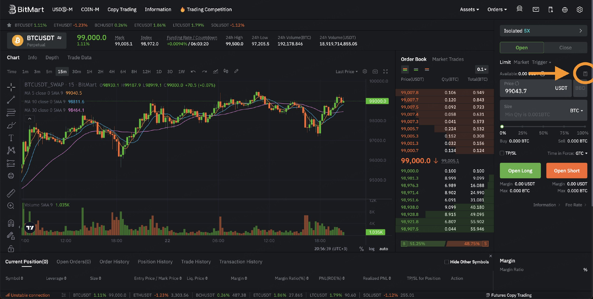593x299 pixels.
Task: Switch to the Depth chart tab
Action: click(x=52, y=58)
